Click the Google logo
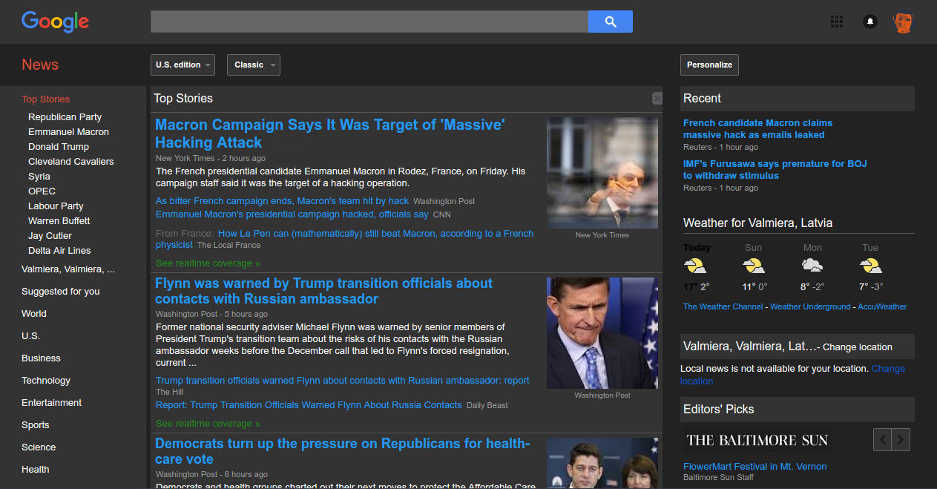The height and width of the screenshot is (489, 937). (x=55, y=22)
